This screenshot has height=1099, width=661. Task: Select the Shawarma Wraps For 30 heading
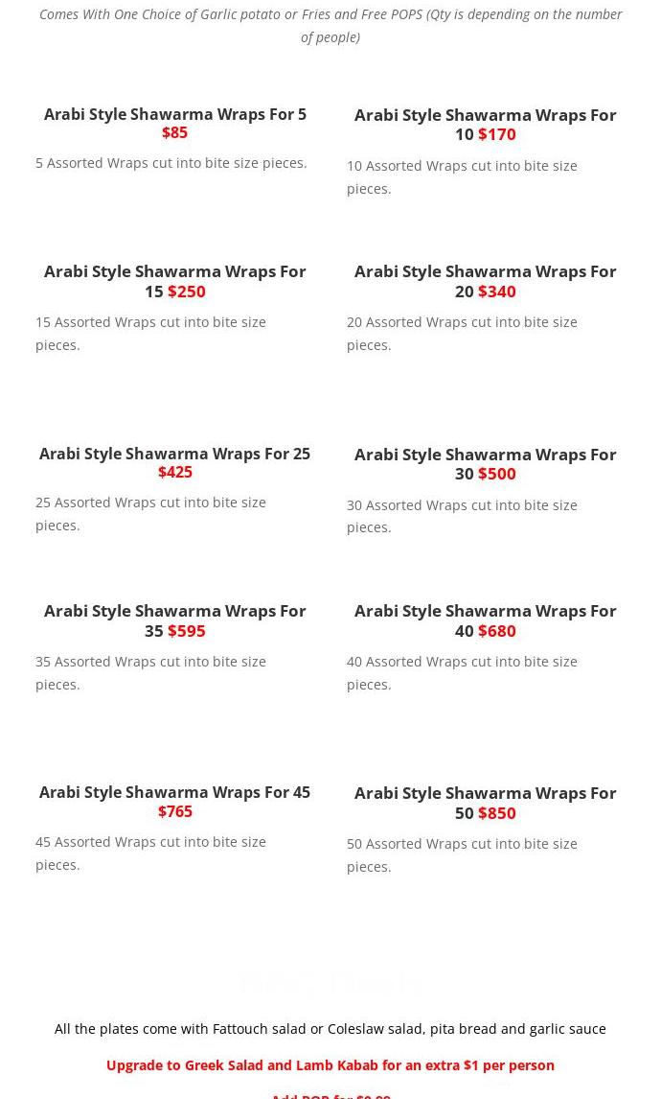pos(485,455)
